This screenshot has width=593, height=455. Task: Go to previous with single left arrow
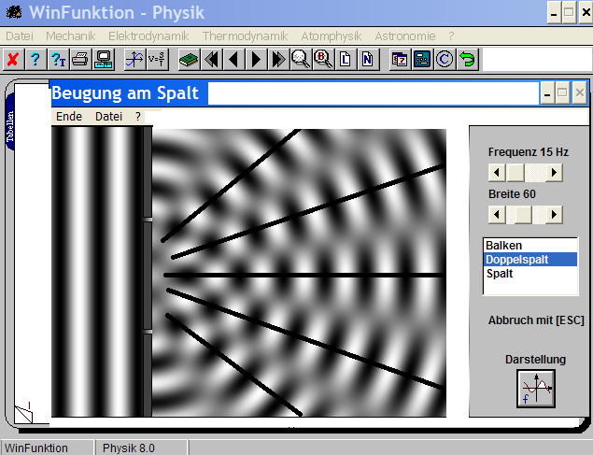233,60
